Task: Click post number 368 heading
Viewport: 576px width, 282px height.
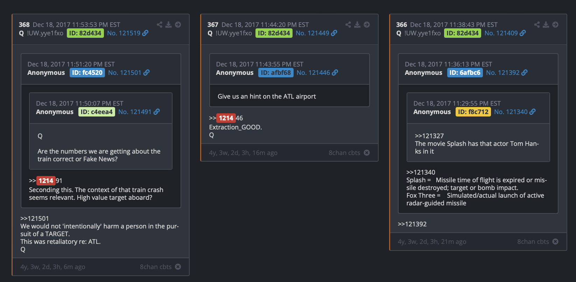Action: (24, 24)
